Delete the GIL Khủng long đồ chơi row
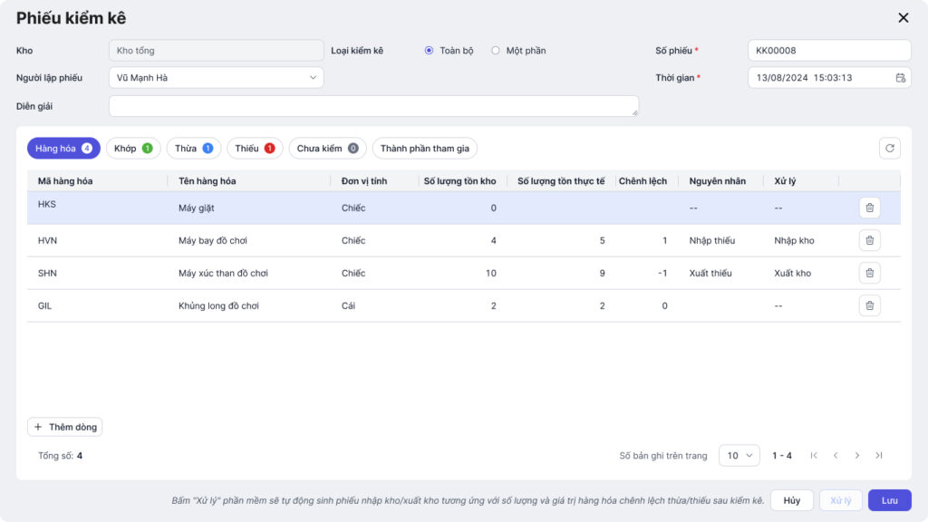Viewport: 928px width, 522px height. (x=869, y=305)
